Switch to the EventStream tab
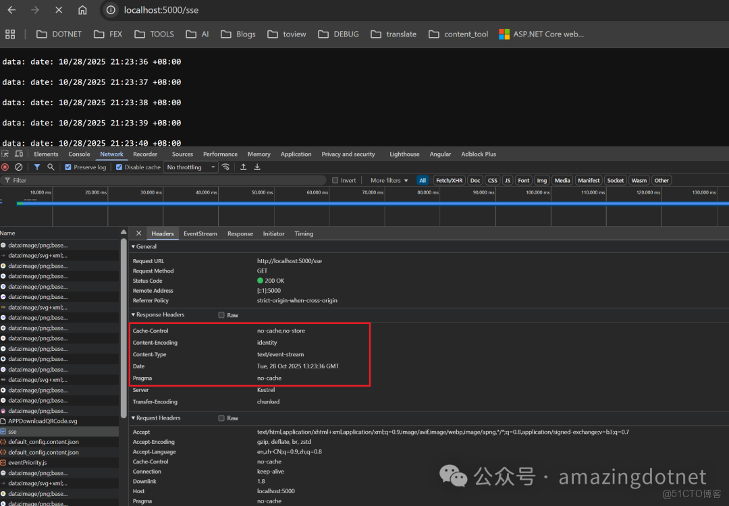The height and width of the screenshot is (506, 729). tap(200, 233)
